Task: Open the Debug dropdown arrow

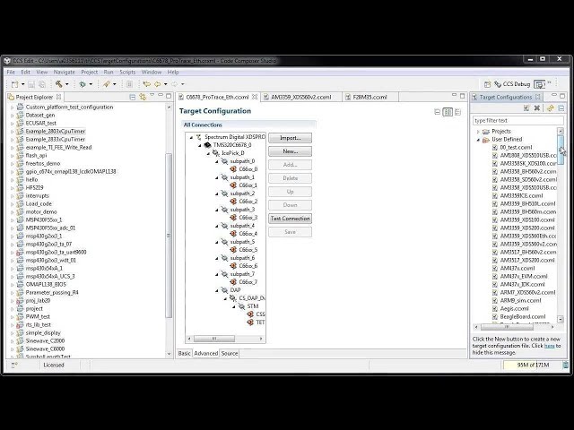Action: point(91,84)
